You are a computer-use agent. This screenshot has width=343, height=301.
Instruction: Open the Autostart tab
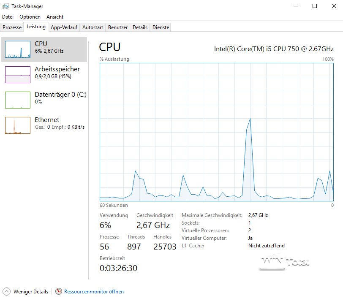(93, 27)
